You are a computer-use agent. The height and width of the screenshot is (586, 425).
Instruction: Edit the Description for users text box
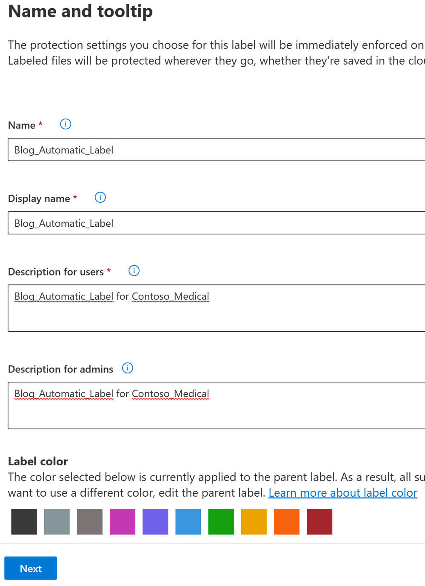tap(217, 308)
